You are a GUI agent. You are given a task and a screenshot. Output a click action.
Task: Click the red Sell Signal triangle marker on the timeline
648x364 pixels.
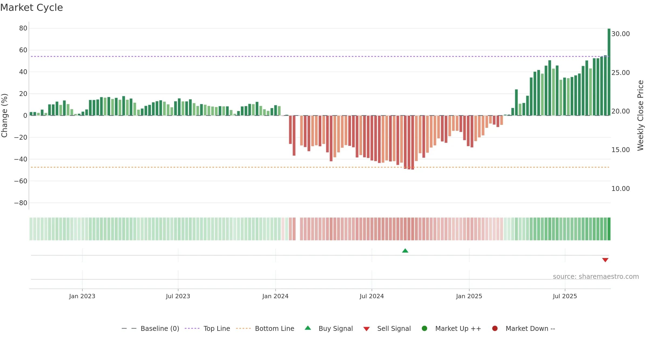[x=605, y=260]
